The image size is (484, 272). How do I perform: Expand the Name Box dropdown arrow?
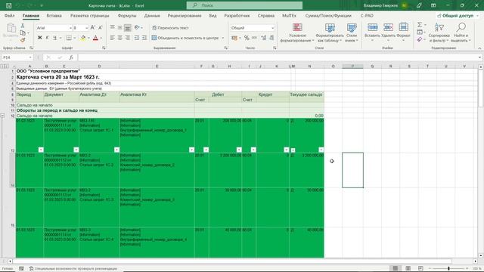(x=30, y=57)
